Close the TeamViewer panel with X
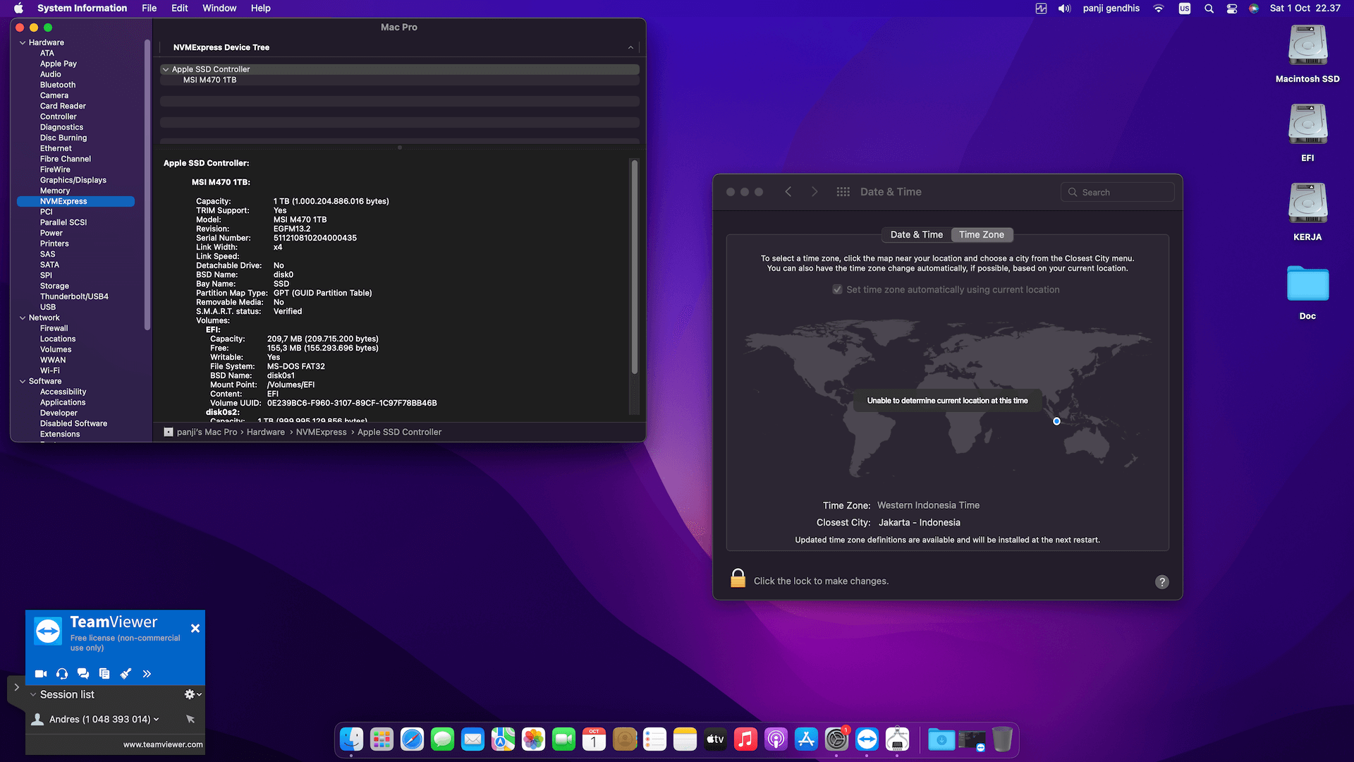The width and height of the screenshot is (1354, 762). tap(195, 628)
